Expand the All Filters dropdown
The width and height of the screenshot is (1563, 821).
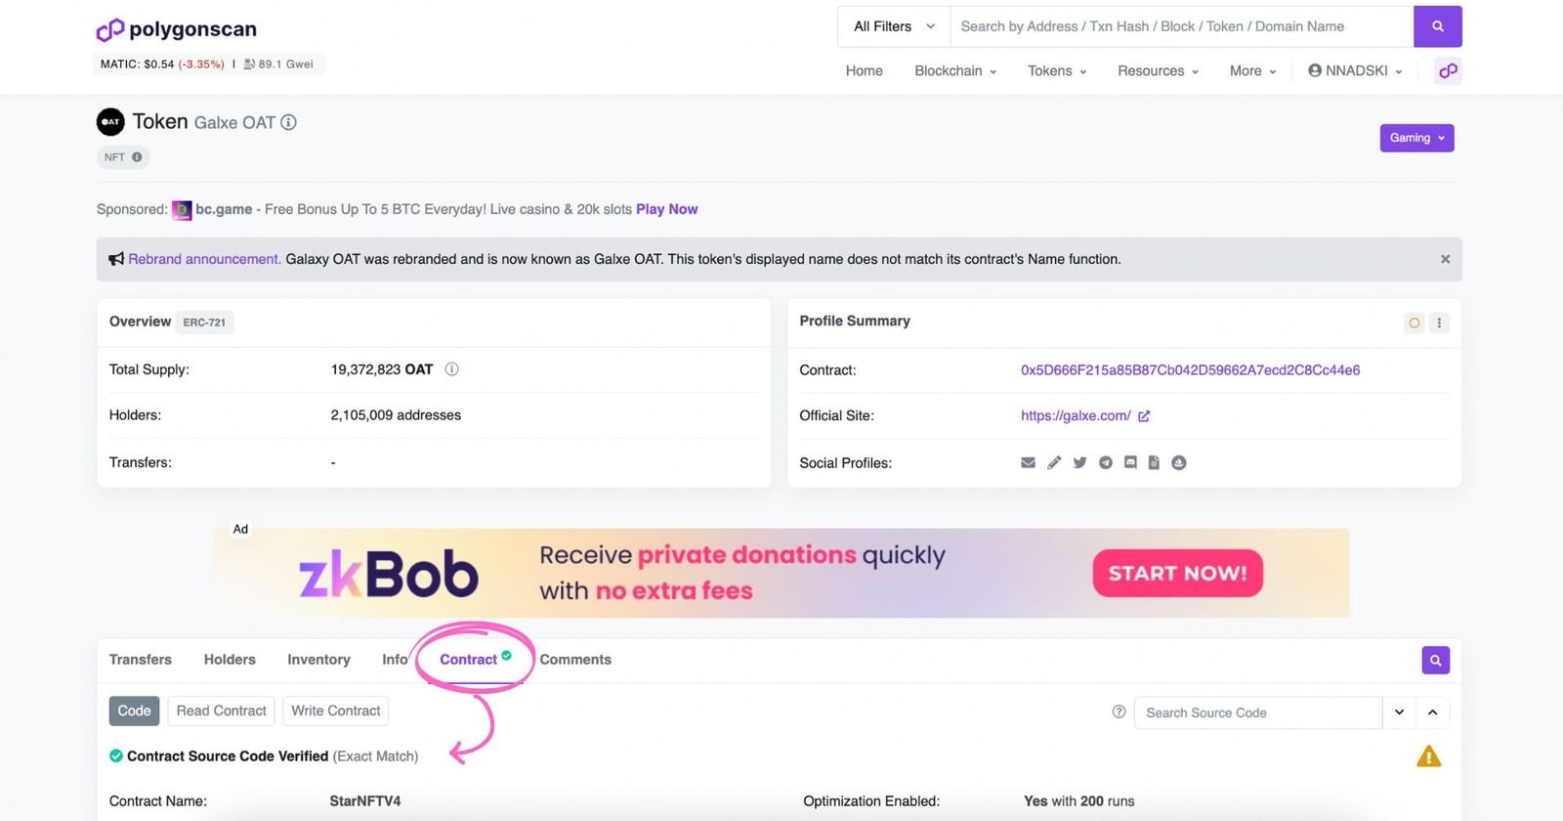coord(894,26)
